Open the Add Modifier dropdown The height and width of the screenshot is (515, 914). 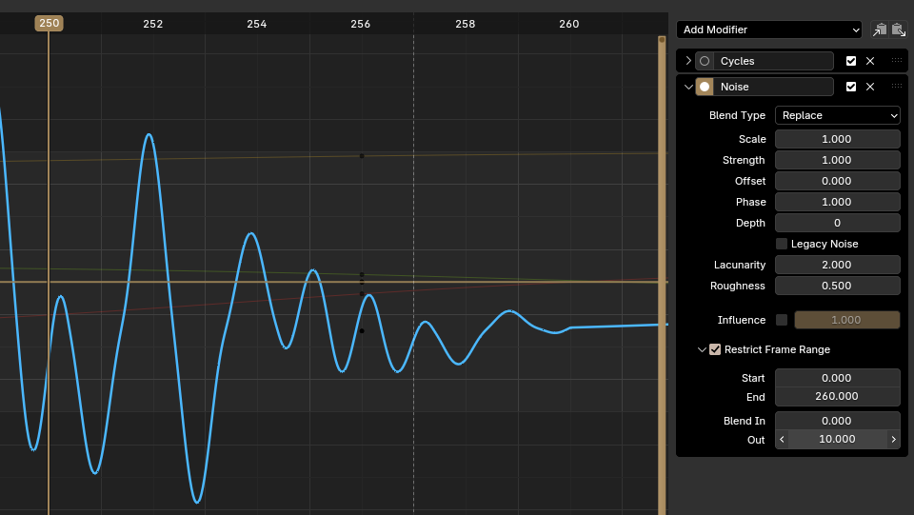[769, 30]
